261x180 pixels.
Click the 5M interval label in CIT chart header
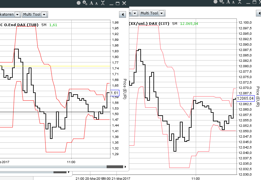click(x=175, y=24)
